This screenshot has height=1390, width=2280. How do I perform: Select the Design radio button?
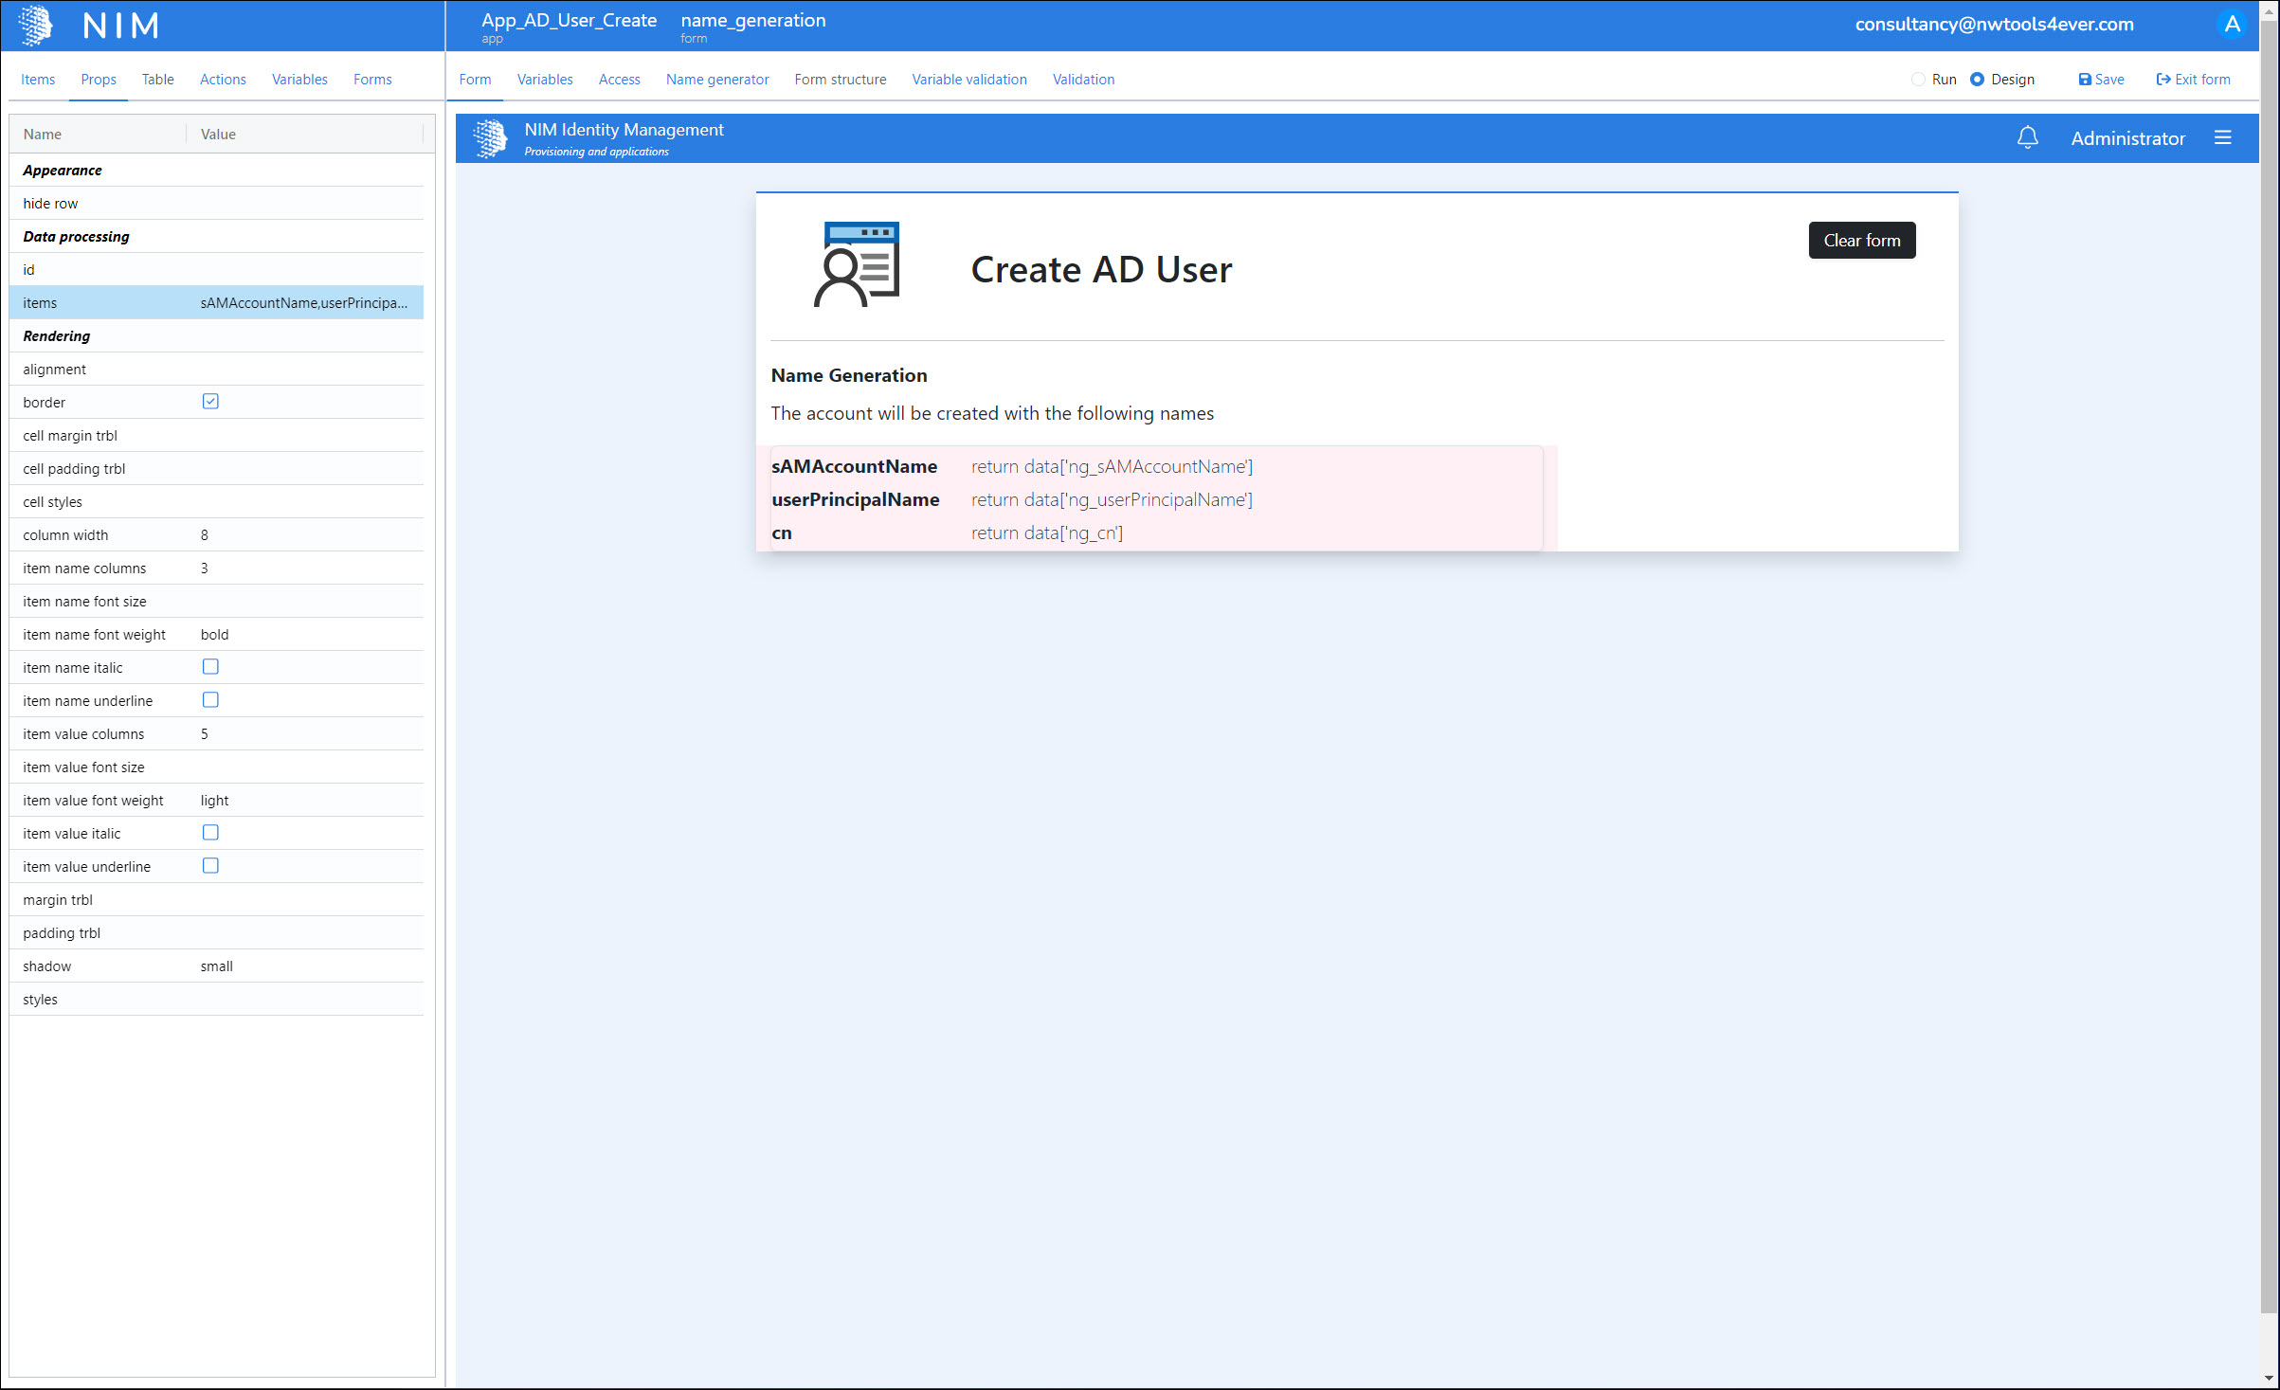[1977, 80]
